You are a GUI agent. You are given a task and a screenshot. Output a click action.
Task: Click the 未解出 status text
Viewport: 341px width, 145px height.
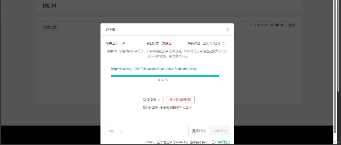167,43
